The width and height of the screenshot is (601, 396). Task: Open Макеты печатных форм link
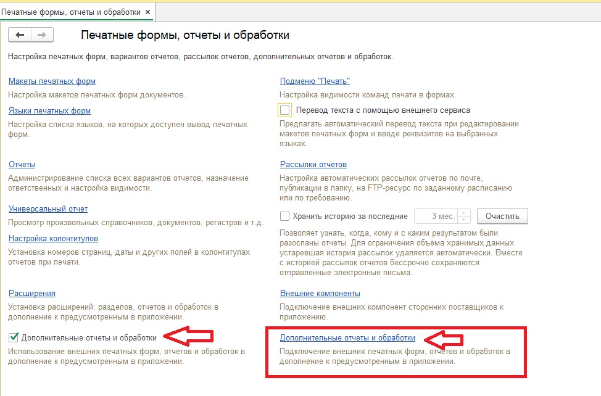pyautogui.click(x=52, y=81)
